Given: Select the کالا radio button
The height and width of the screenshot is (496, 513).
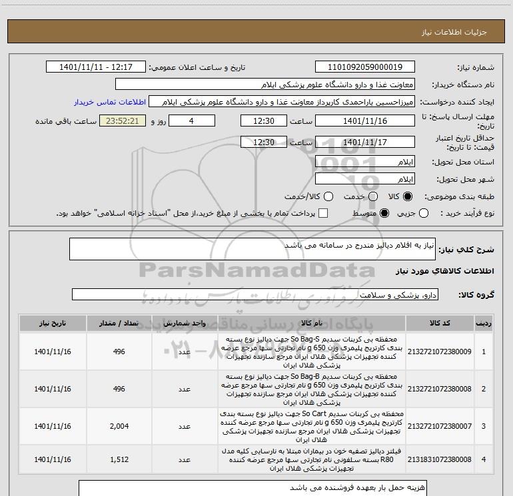Looking at the screenshot, I should 408,196.
